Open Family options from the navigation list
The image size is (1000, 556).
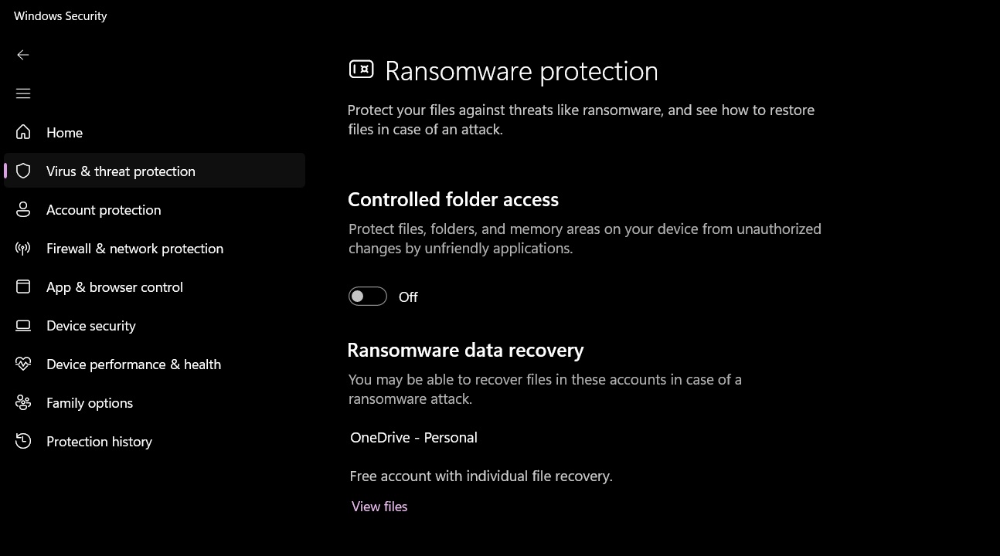(x=89, y=402)
